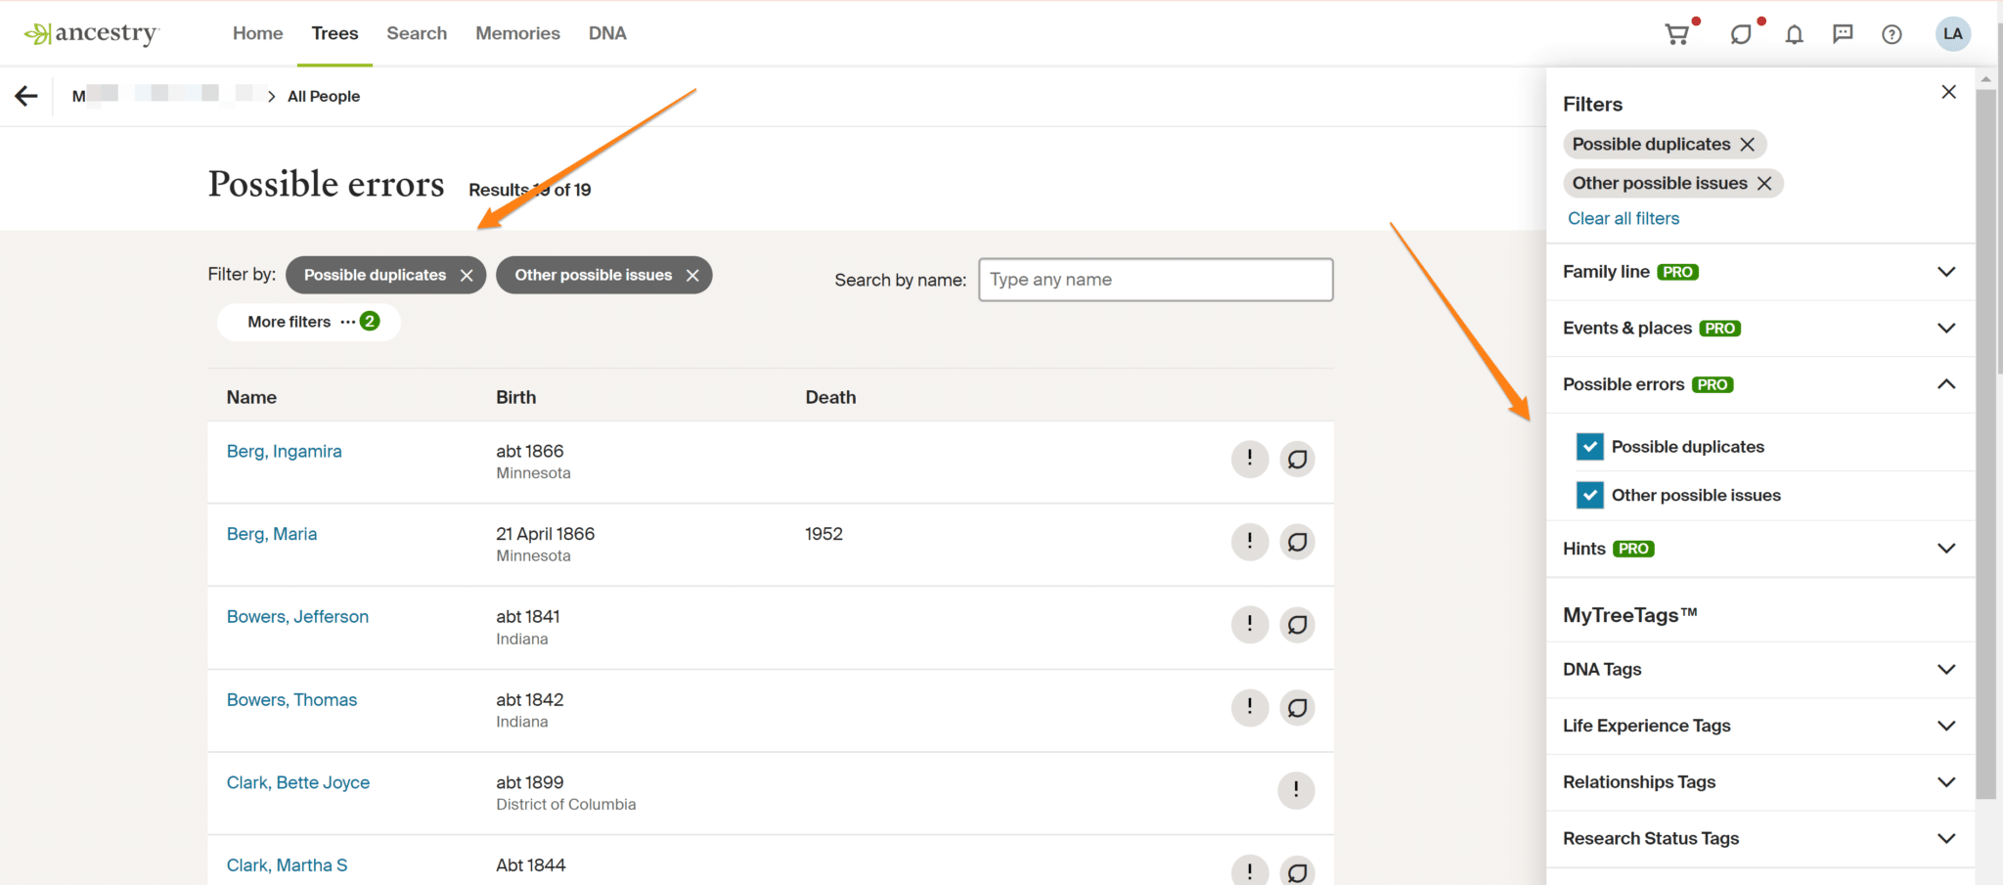Click 'District of Columbia' birthplace text
2003x885 pixels.
(565, 805)
